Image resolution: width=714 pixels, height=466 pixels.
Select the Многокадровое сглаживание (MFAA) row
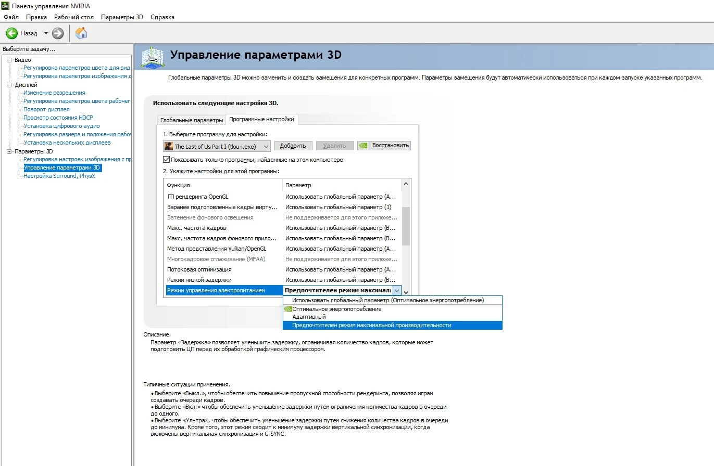click(x=283, y=259)
